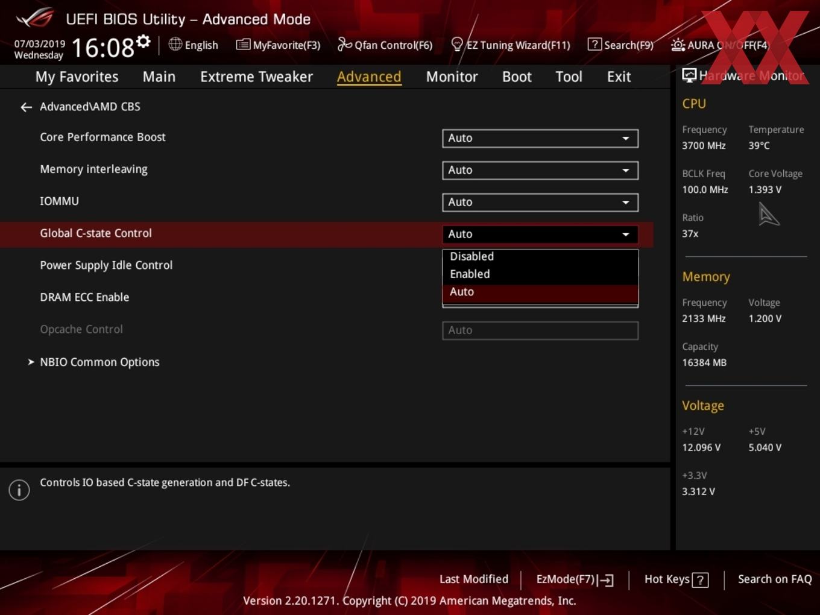820x615 pixels.
Task: Click the Hot Keys question mark box
Action: pyautogui.click(x=700, y=580)
